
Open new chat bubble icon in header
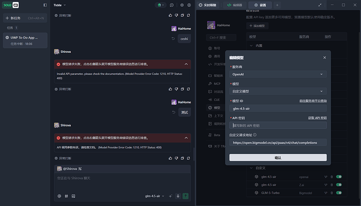pyautogui.click(x=172, y=5)
